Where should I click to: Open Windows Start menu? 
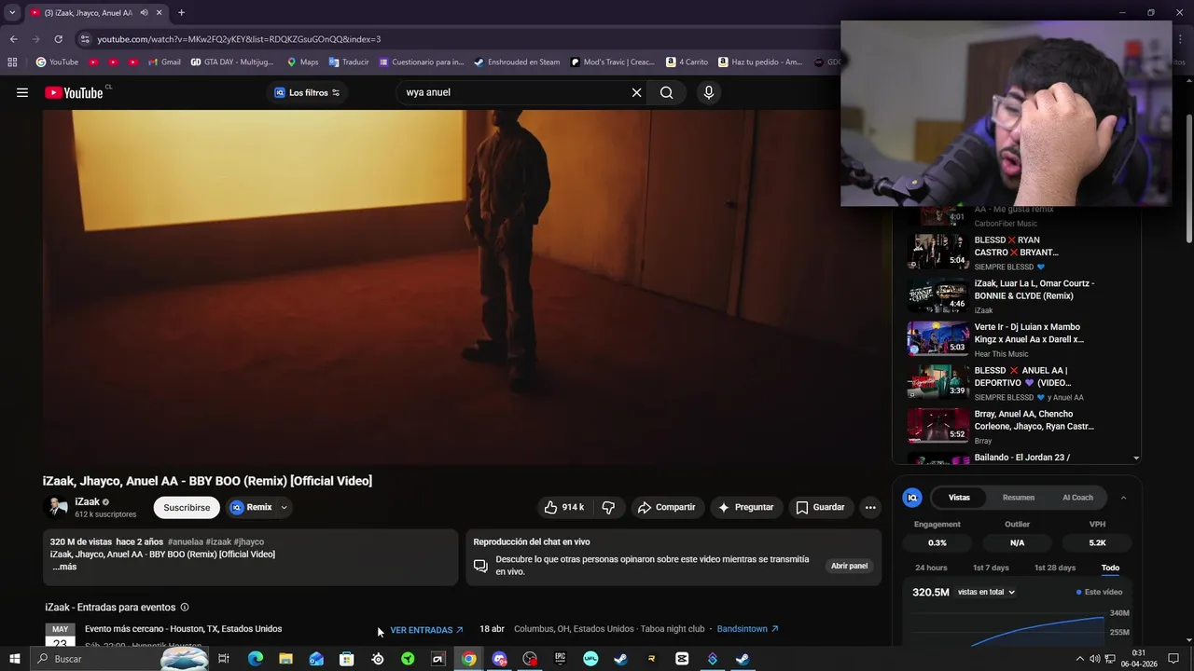[15, 659]
